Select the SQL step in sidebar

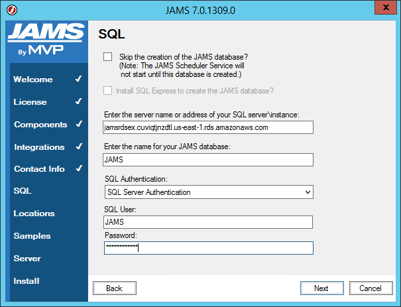[x=23, y=191]
